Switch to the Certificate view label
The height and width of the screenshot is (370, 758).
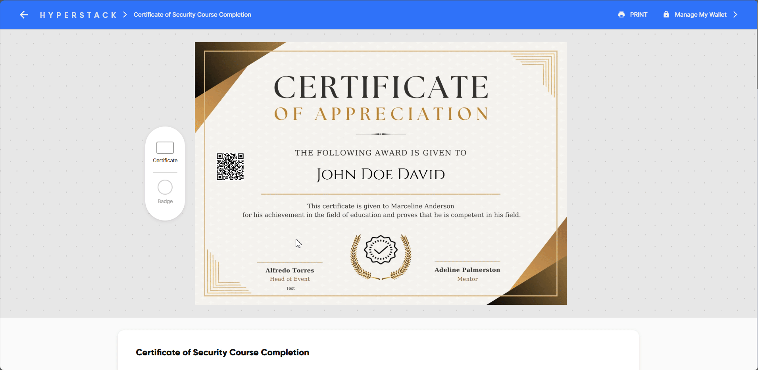pyautogui.click(x=165, y=161)
